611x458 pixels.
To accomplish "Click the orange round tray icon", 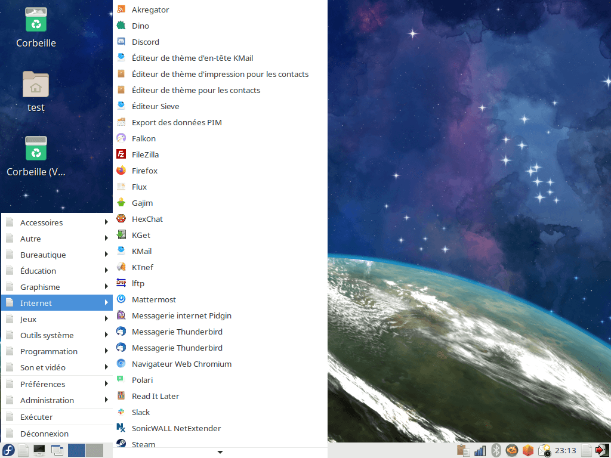I will (512, 450).
